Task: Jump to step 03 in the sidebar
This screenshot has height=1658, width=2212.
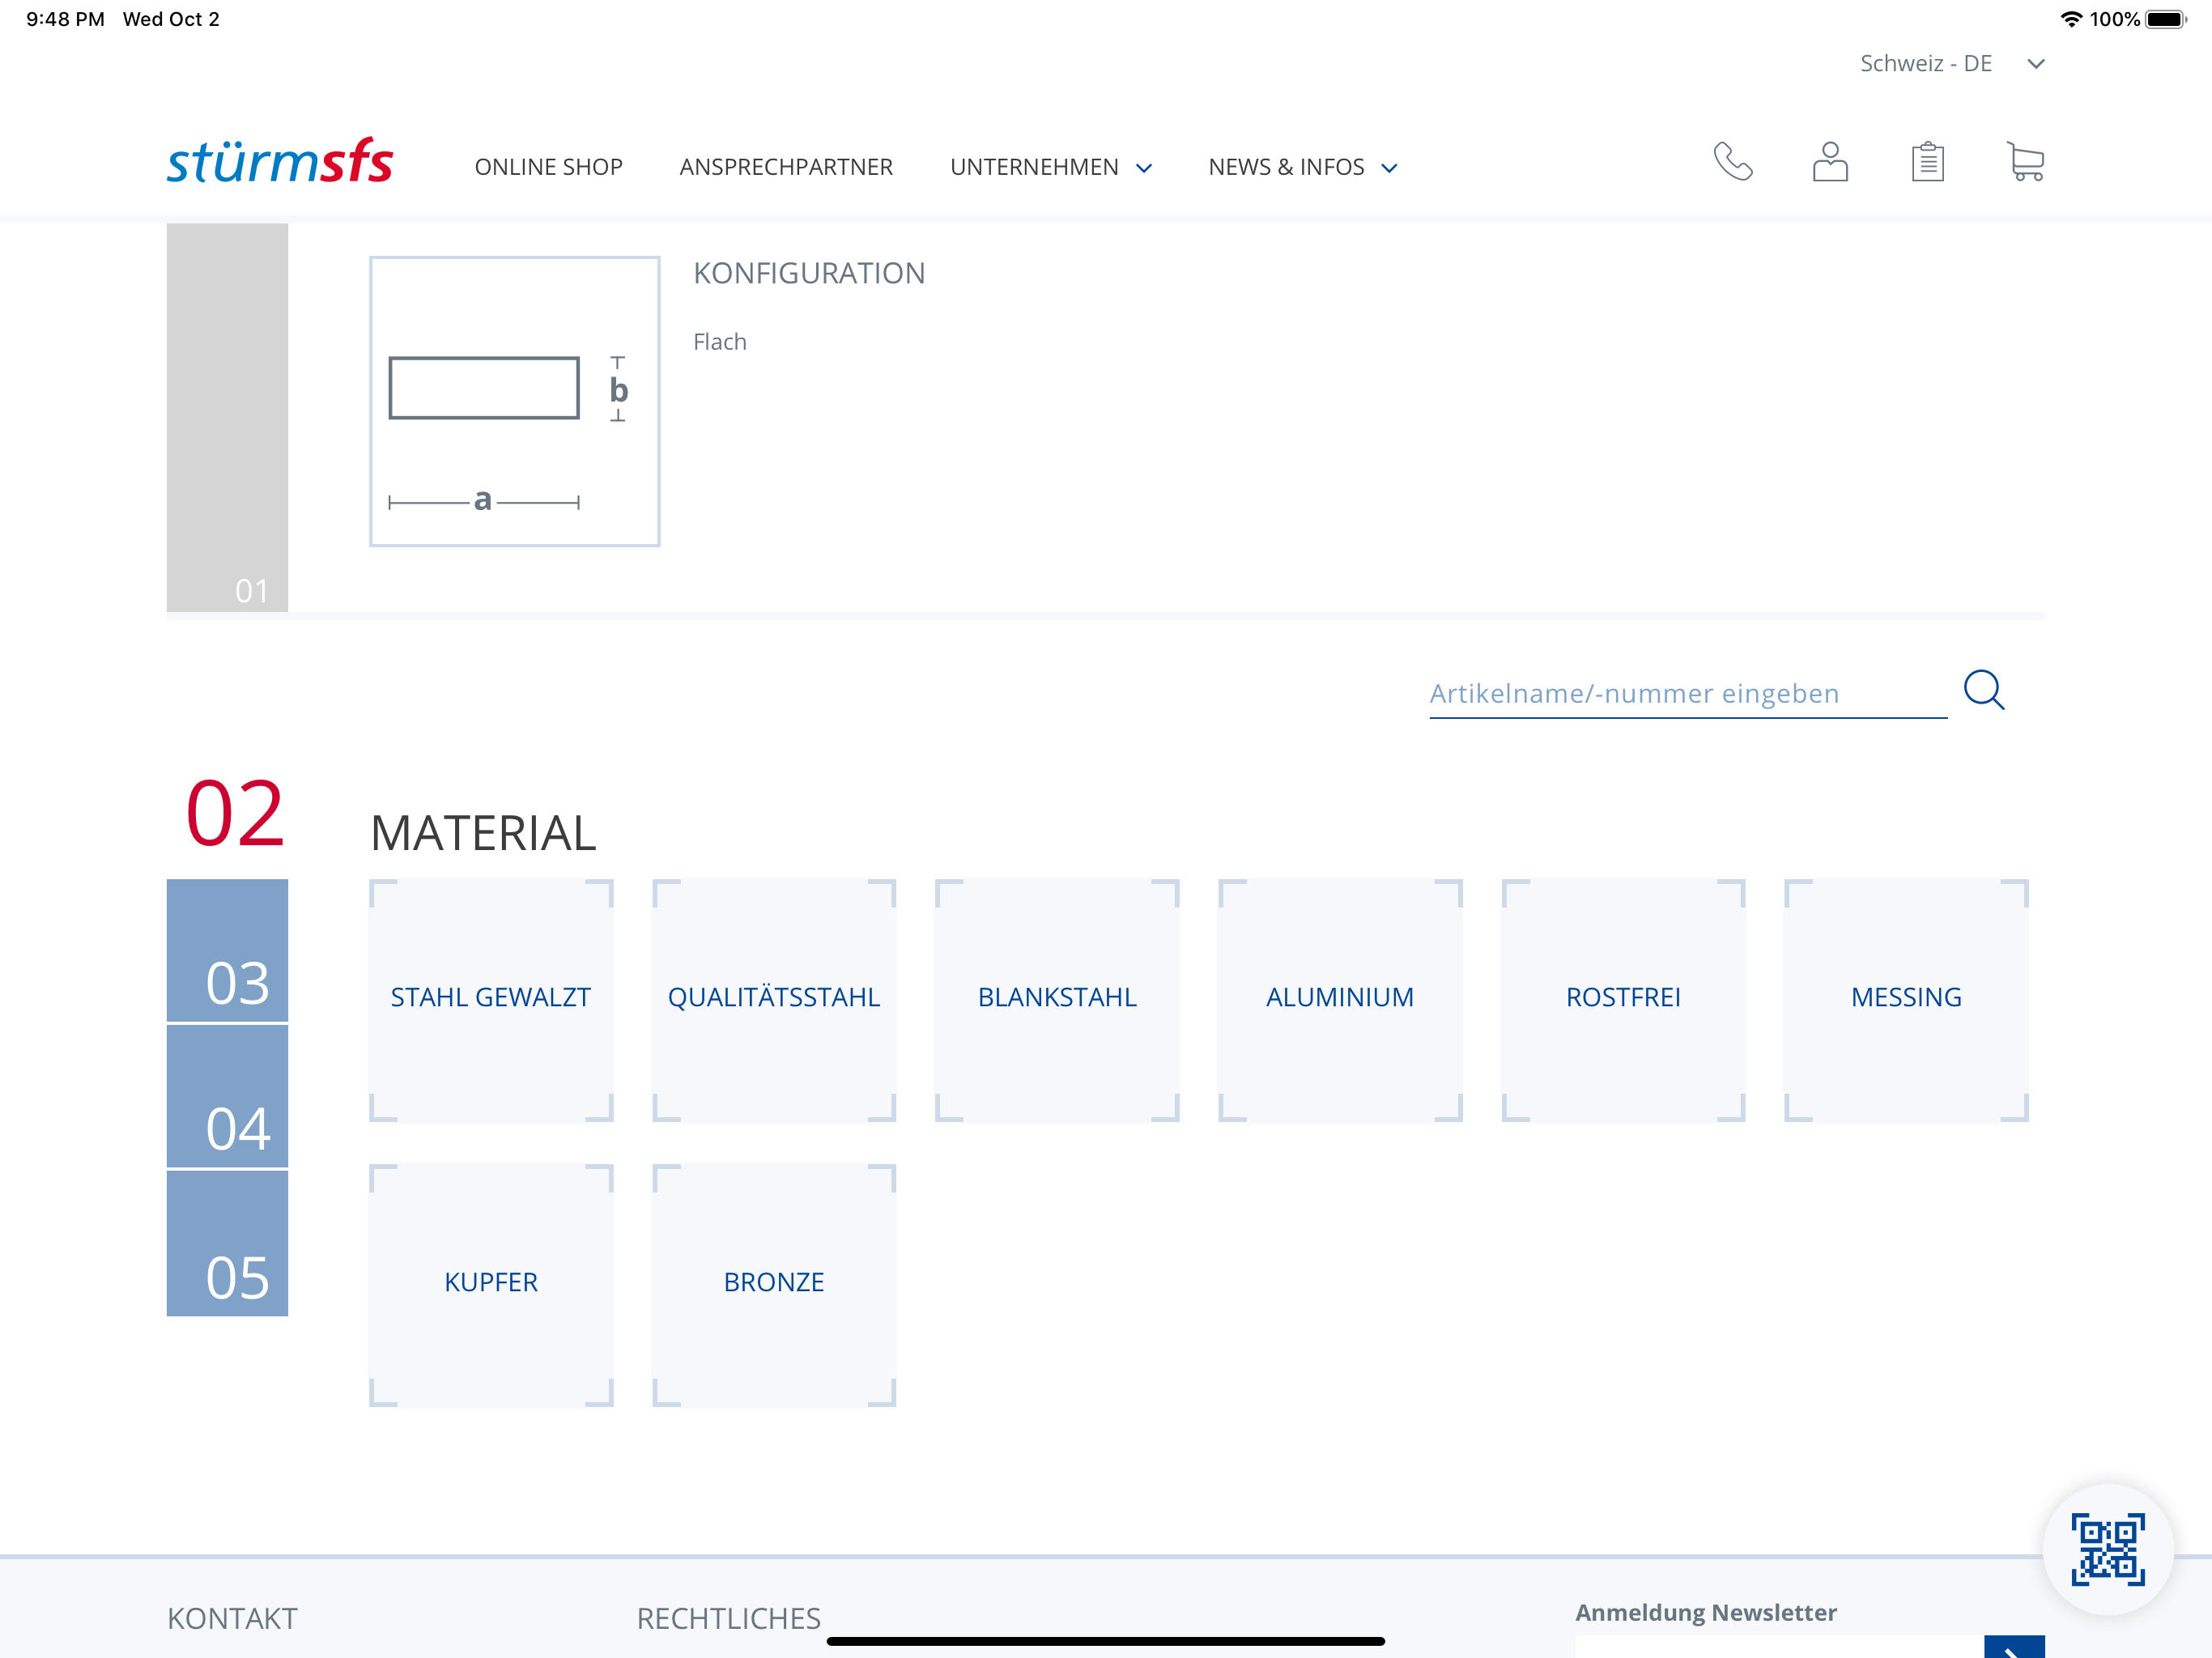Action: point(227,951)
